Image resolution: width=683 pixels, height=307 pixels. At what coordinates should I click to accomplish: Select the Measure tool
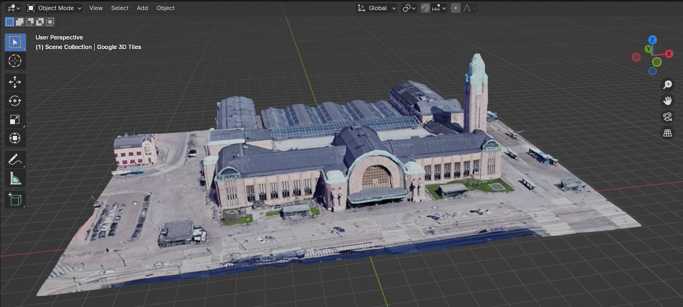pos(15,179)
